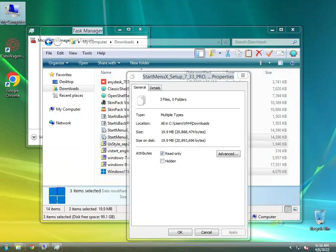Select the OpenShell setup file
This screenshot has height=252, width=336.
(x=115, y=95)
